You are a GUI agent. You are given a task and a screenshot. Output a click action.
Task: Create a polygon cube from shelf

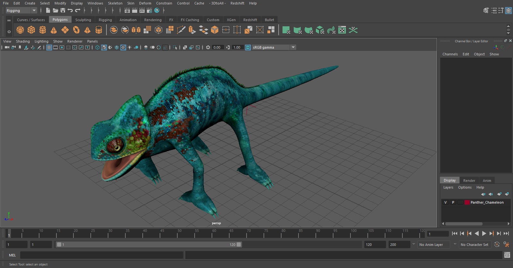31,30
